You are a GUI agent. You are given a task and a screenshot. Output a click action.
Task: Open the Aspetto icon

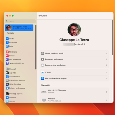[7, 73]
